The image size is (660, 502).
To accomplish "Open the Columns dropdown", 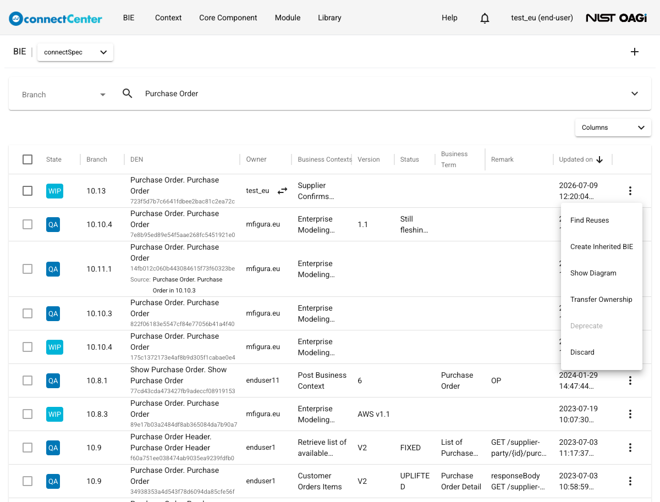I will (613, 128).
